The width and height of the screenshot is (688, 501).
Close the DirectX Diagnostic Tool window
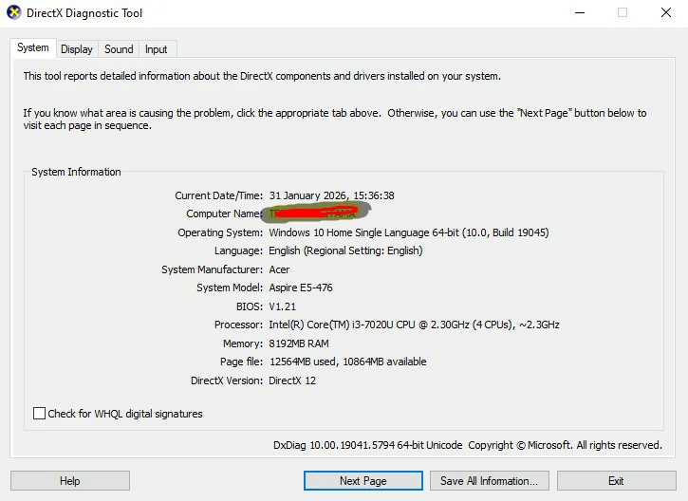tap(666, 13)
